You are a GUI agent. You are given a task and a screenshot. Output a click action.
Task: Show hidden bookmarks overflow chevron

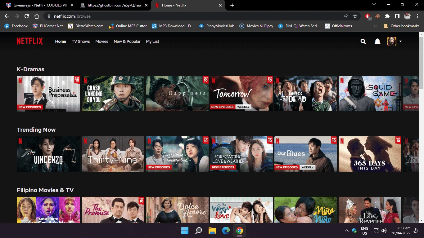(x=376, y=26)
